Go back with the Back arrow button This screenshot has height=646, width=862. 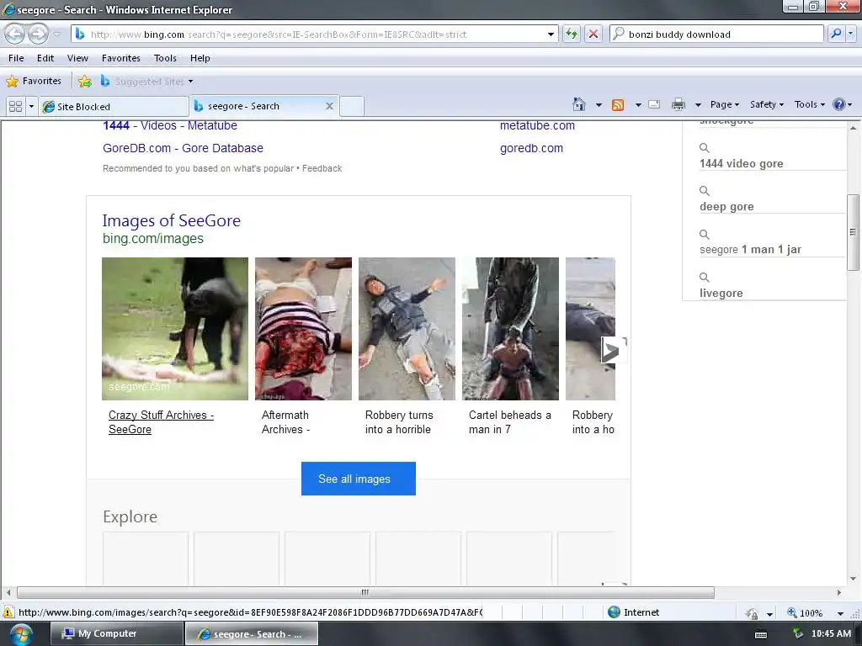pos(15,34)
